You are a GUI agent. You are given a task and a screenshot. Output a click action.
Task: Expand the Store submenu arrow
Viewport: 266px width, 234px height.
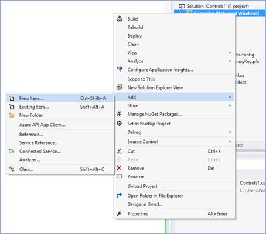(x=230, y=105)
